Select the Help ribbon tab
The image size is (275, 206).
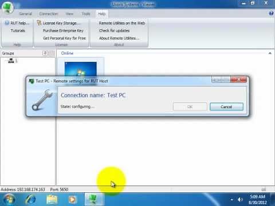point(101,14)
